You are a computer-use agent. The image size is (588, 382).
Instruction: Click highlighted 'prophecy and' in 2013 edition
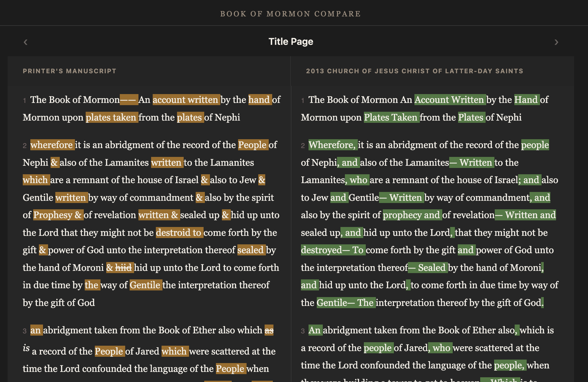click(412, 215)
